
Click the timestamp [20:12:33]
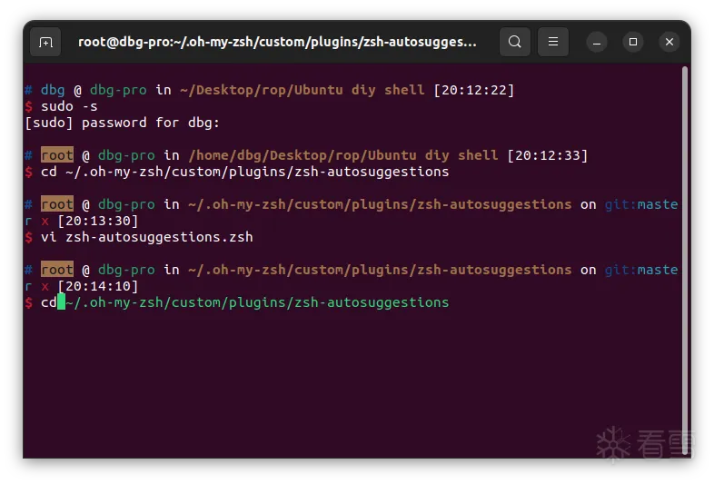[548, 155]
